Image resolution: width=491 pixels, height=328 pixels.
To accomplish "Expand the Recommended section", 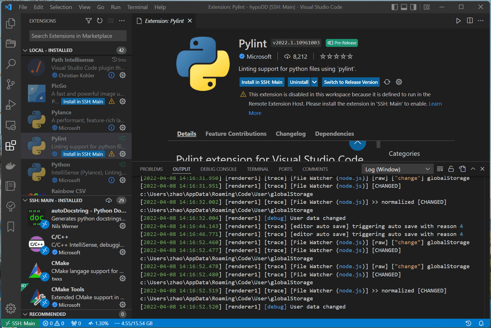I will pos(25,314).
